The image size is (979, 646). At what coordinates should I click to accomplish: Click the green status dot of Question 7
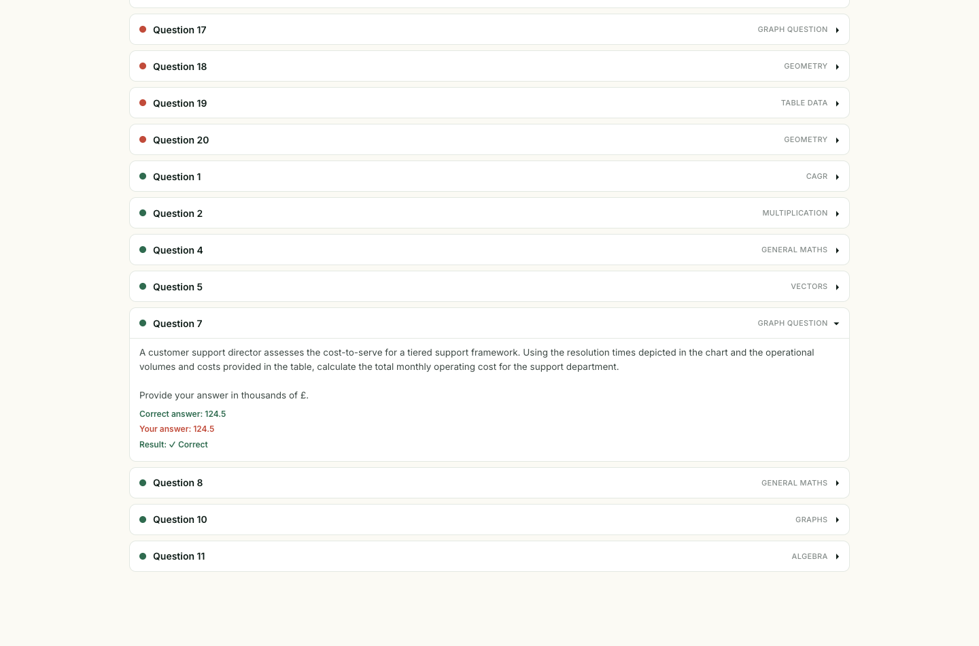pyautogui.click(x=143, y=323)
